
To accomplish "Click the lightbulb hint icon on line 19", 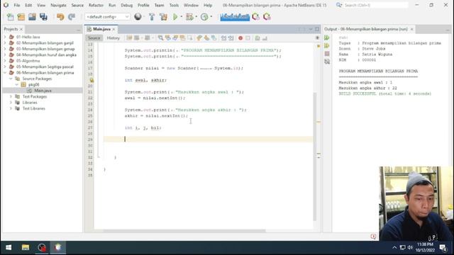I will pos(92,80).
